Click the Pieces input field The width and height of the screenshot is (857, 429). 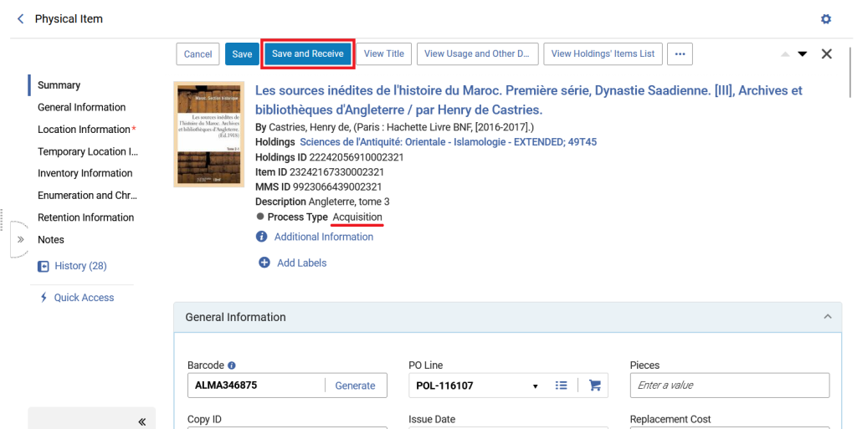730,386
